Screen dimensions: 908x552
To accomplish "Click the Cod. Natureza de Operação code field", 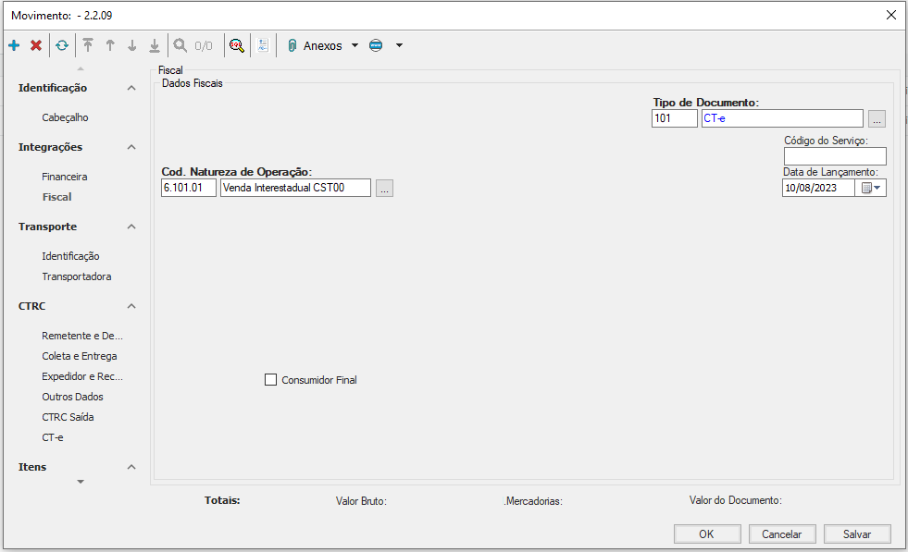I will pos(189,188).
